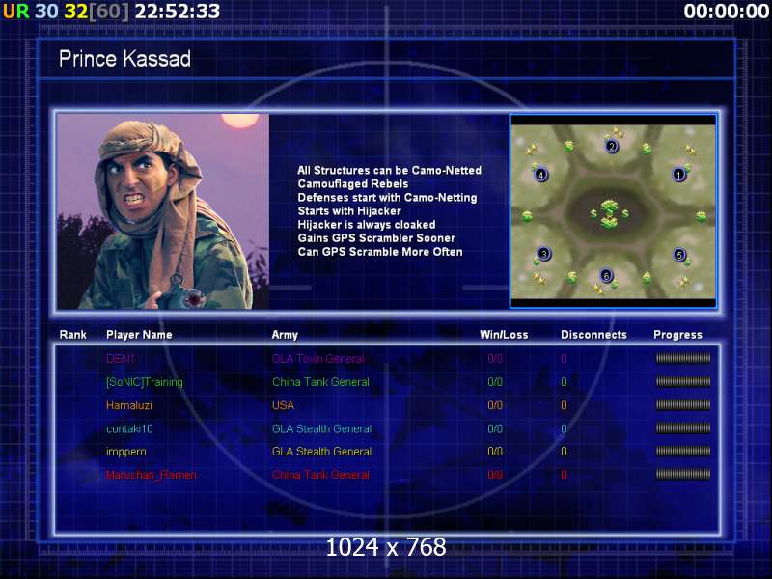Click the imppero loading progress bar
This screenshot has height=579, width=772.
[683, 451]
